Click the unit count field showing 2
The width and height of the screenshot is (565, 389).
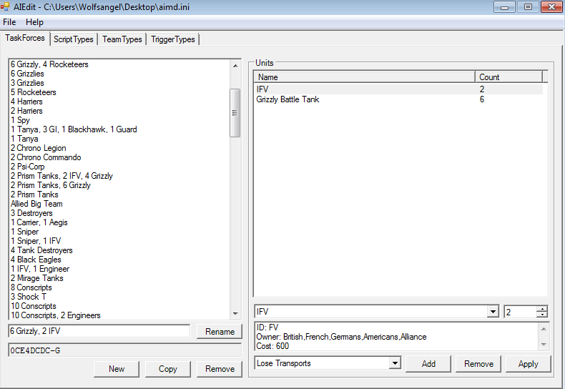pos(520,312)
